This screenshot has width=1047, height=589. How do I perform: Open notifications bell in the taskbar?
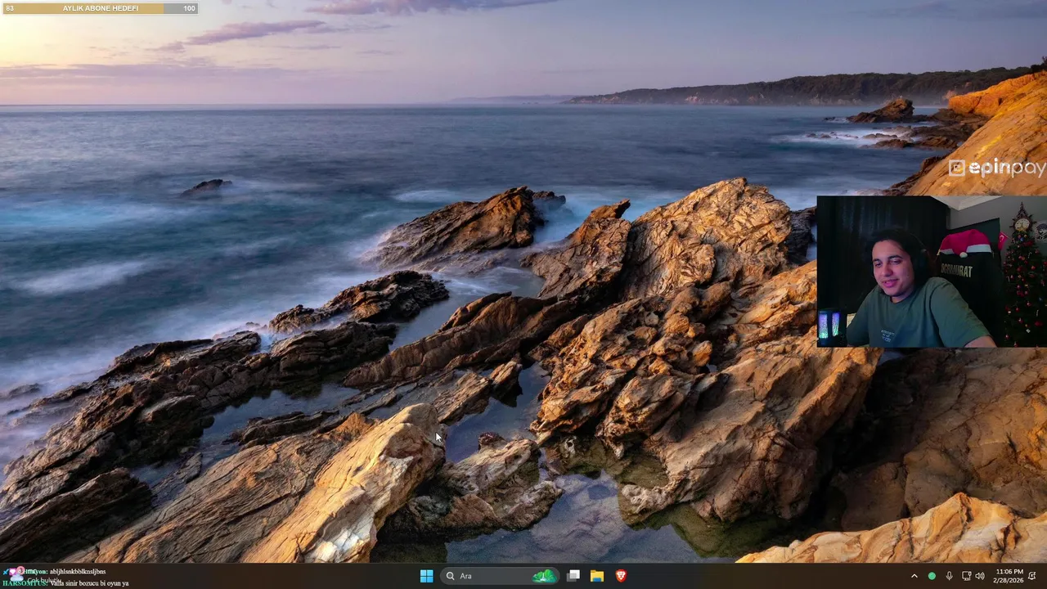click(1032, 576)
